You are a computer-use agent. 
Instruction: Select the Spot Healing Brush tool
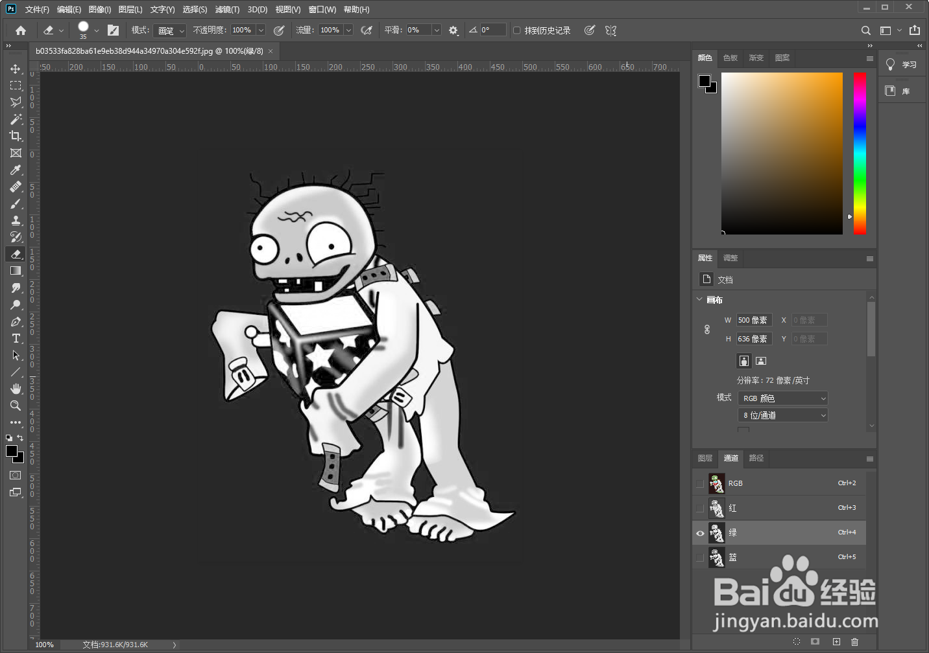click(16, 187)
